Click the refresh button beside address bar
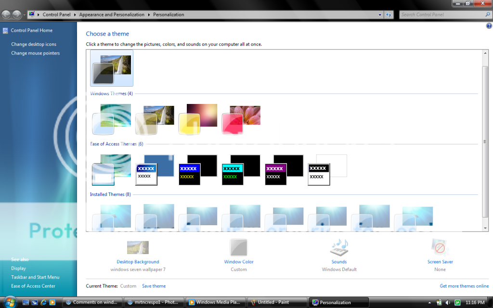Viewport: 493px width, 308px height. (x=389, y=15)
